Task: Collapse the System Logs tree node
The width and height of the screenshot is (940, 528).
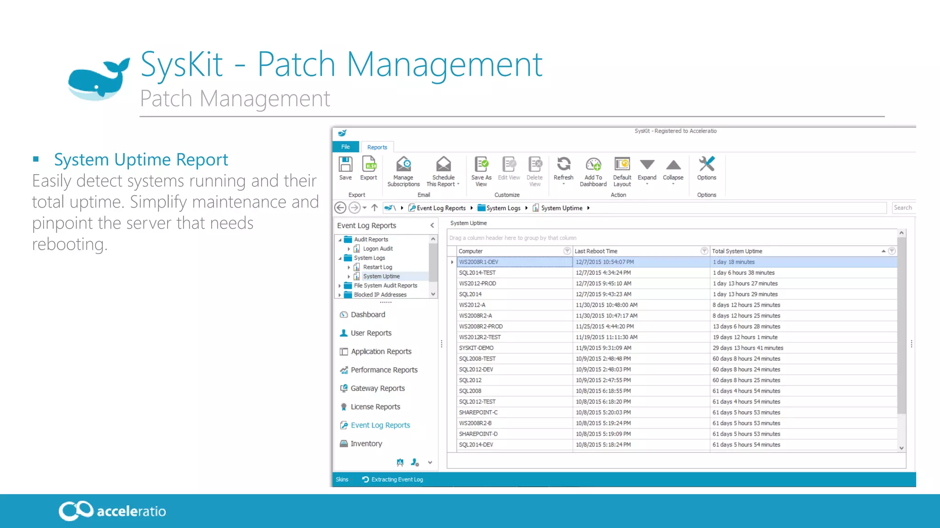Action: (340, 258)
